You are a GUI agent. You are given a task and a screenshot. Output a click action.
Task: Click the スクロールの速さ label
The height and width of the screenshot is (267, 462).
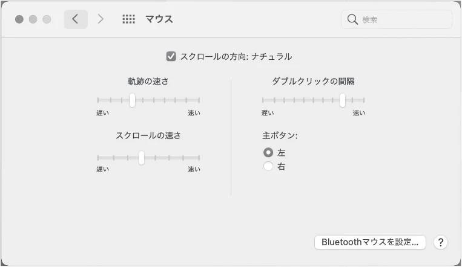(x=148, y=135)
